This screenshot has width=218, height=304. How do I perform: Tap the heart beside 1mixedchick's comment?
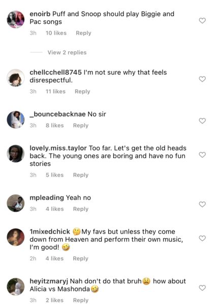pos(202,238)
